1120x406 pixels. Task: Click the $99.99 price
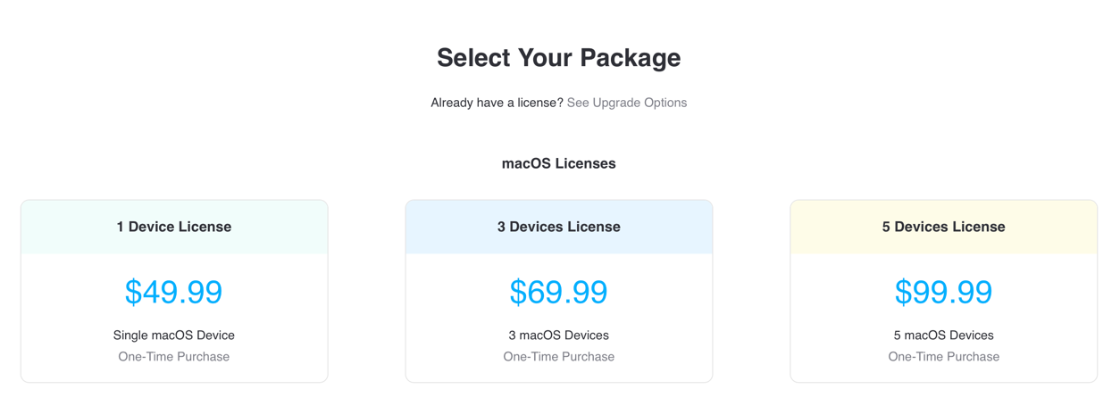pyautogui.click(x=944, y=292)
